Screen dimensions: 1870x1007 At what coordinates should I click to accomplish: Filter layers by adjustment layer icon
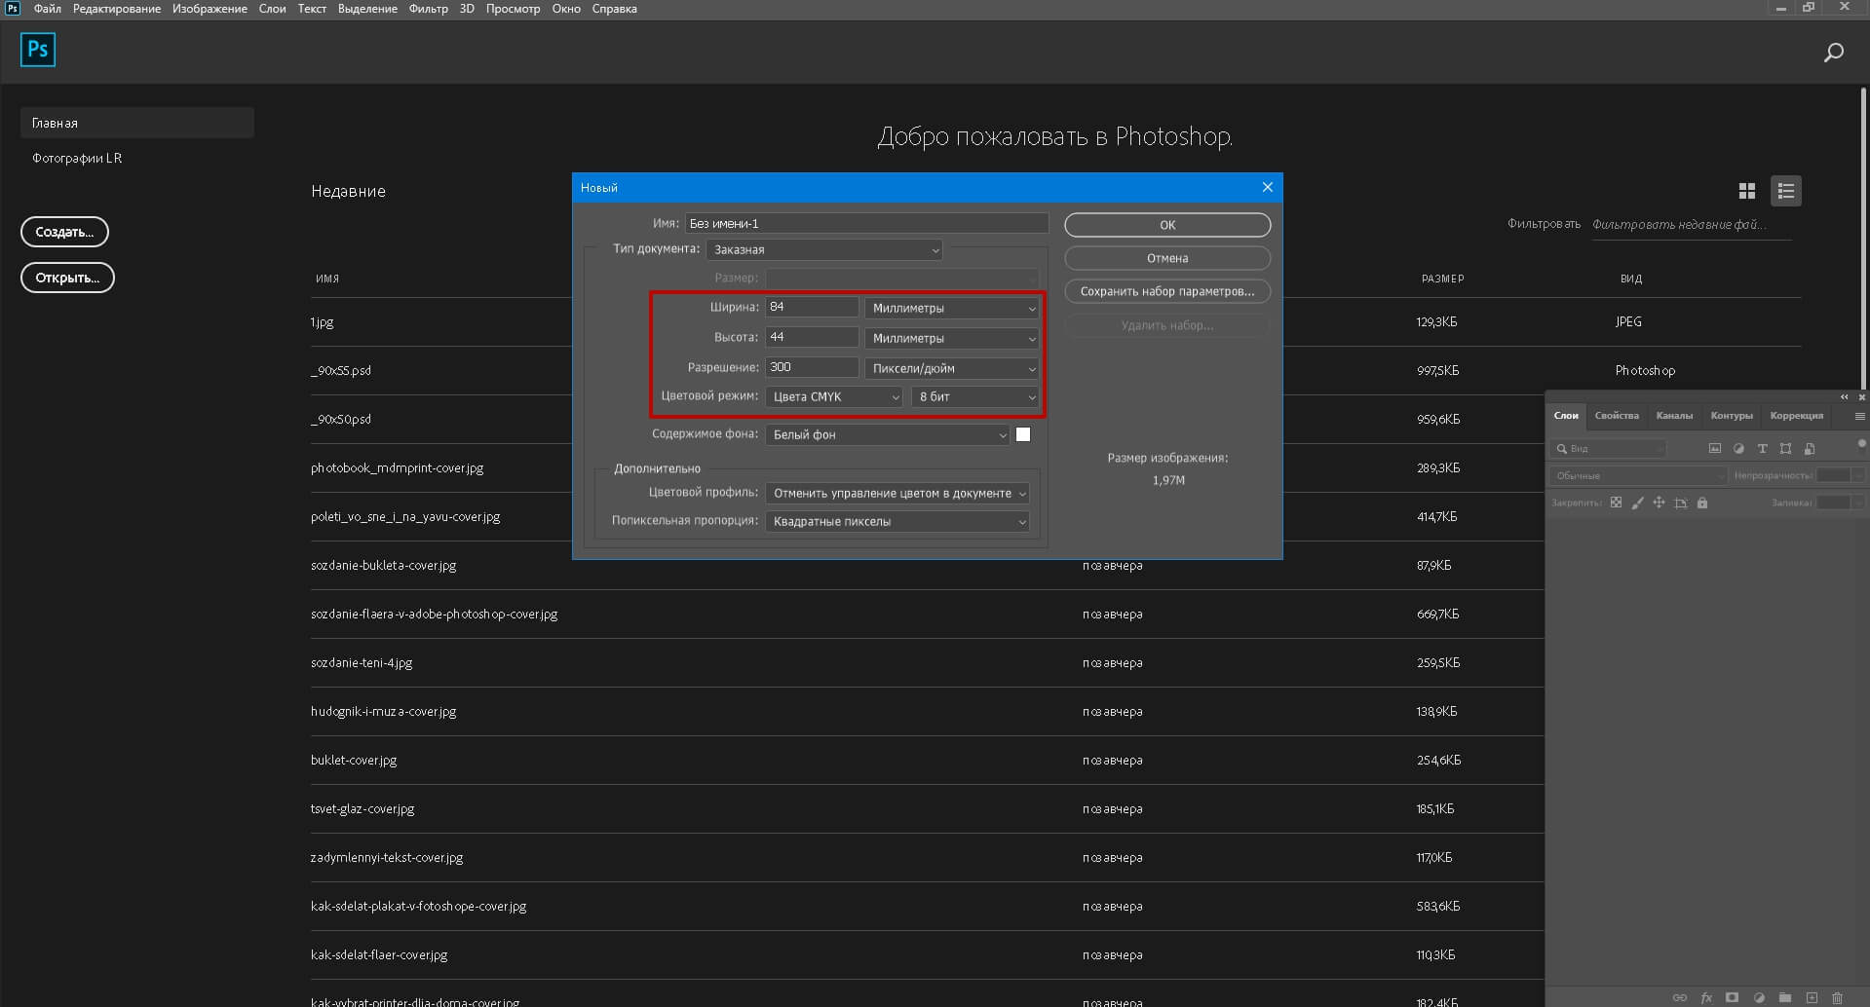pyautogui.click(x=1738, y=449)
